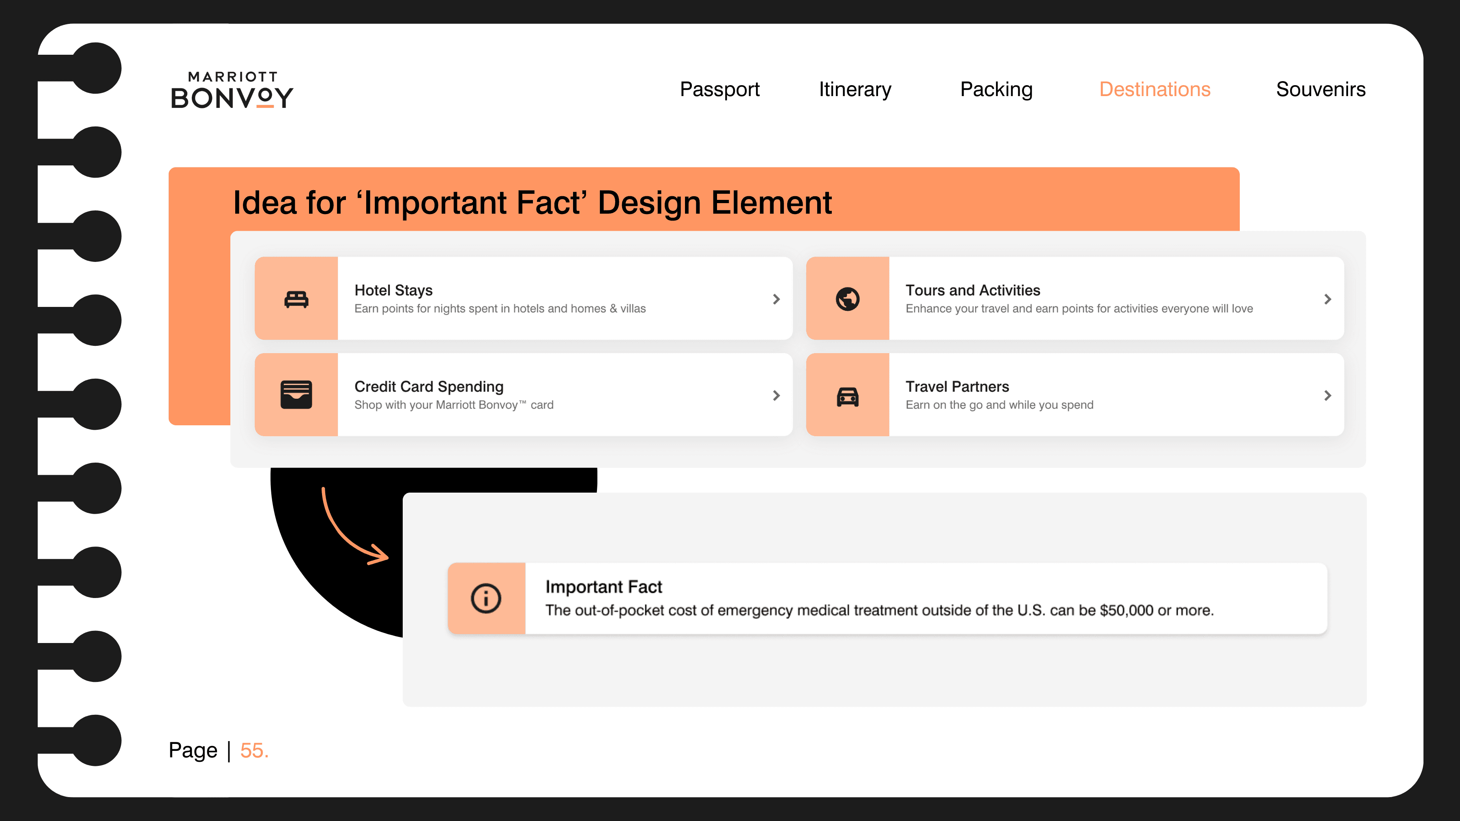This screenshot has width=1460, height=821.
Task: Click the Hotel Stays title text
Action: click(x=393, y=290)
